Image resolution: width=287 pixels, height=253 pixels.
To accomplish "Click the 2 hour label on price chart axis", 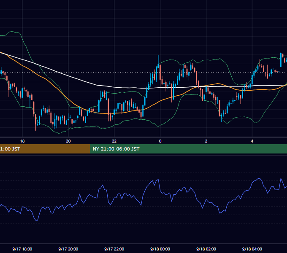I will [206, 141].
